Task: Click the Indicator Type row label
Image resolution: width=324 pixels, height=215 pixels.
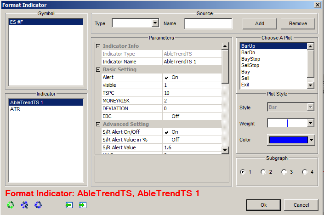Action: coord(119,54)
